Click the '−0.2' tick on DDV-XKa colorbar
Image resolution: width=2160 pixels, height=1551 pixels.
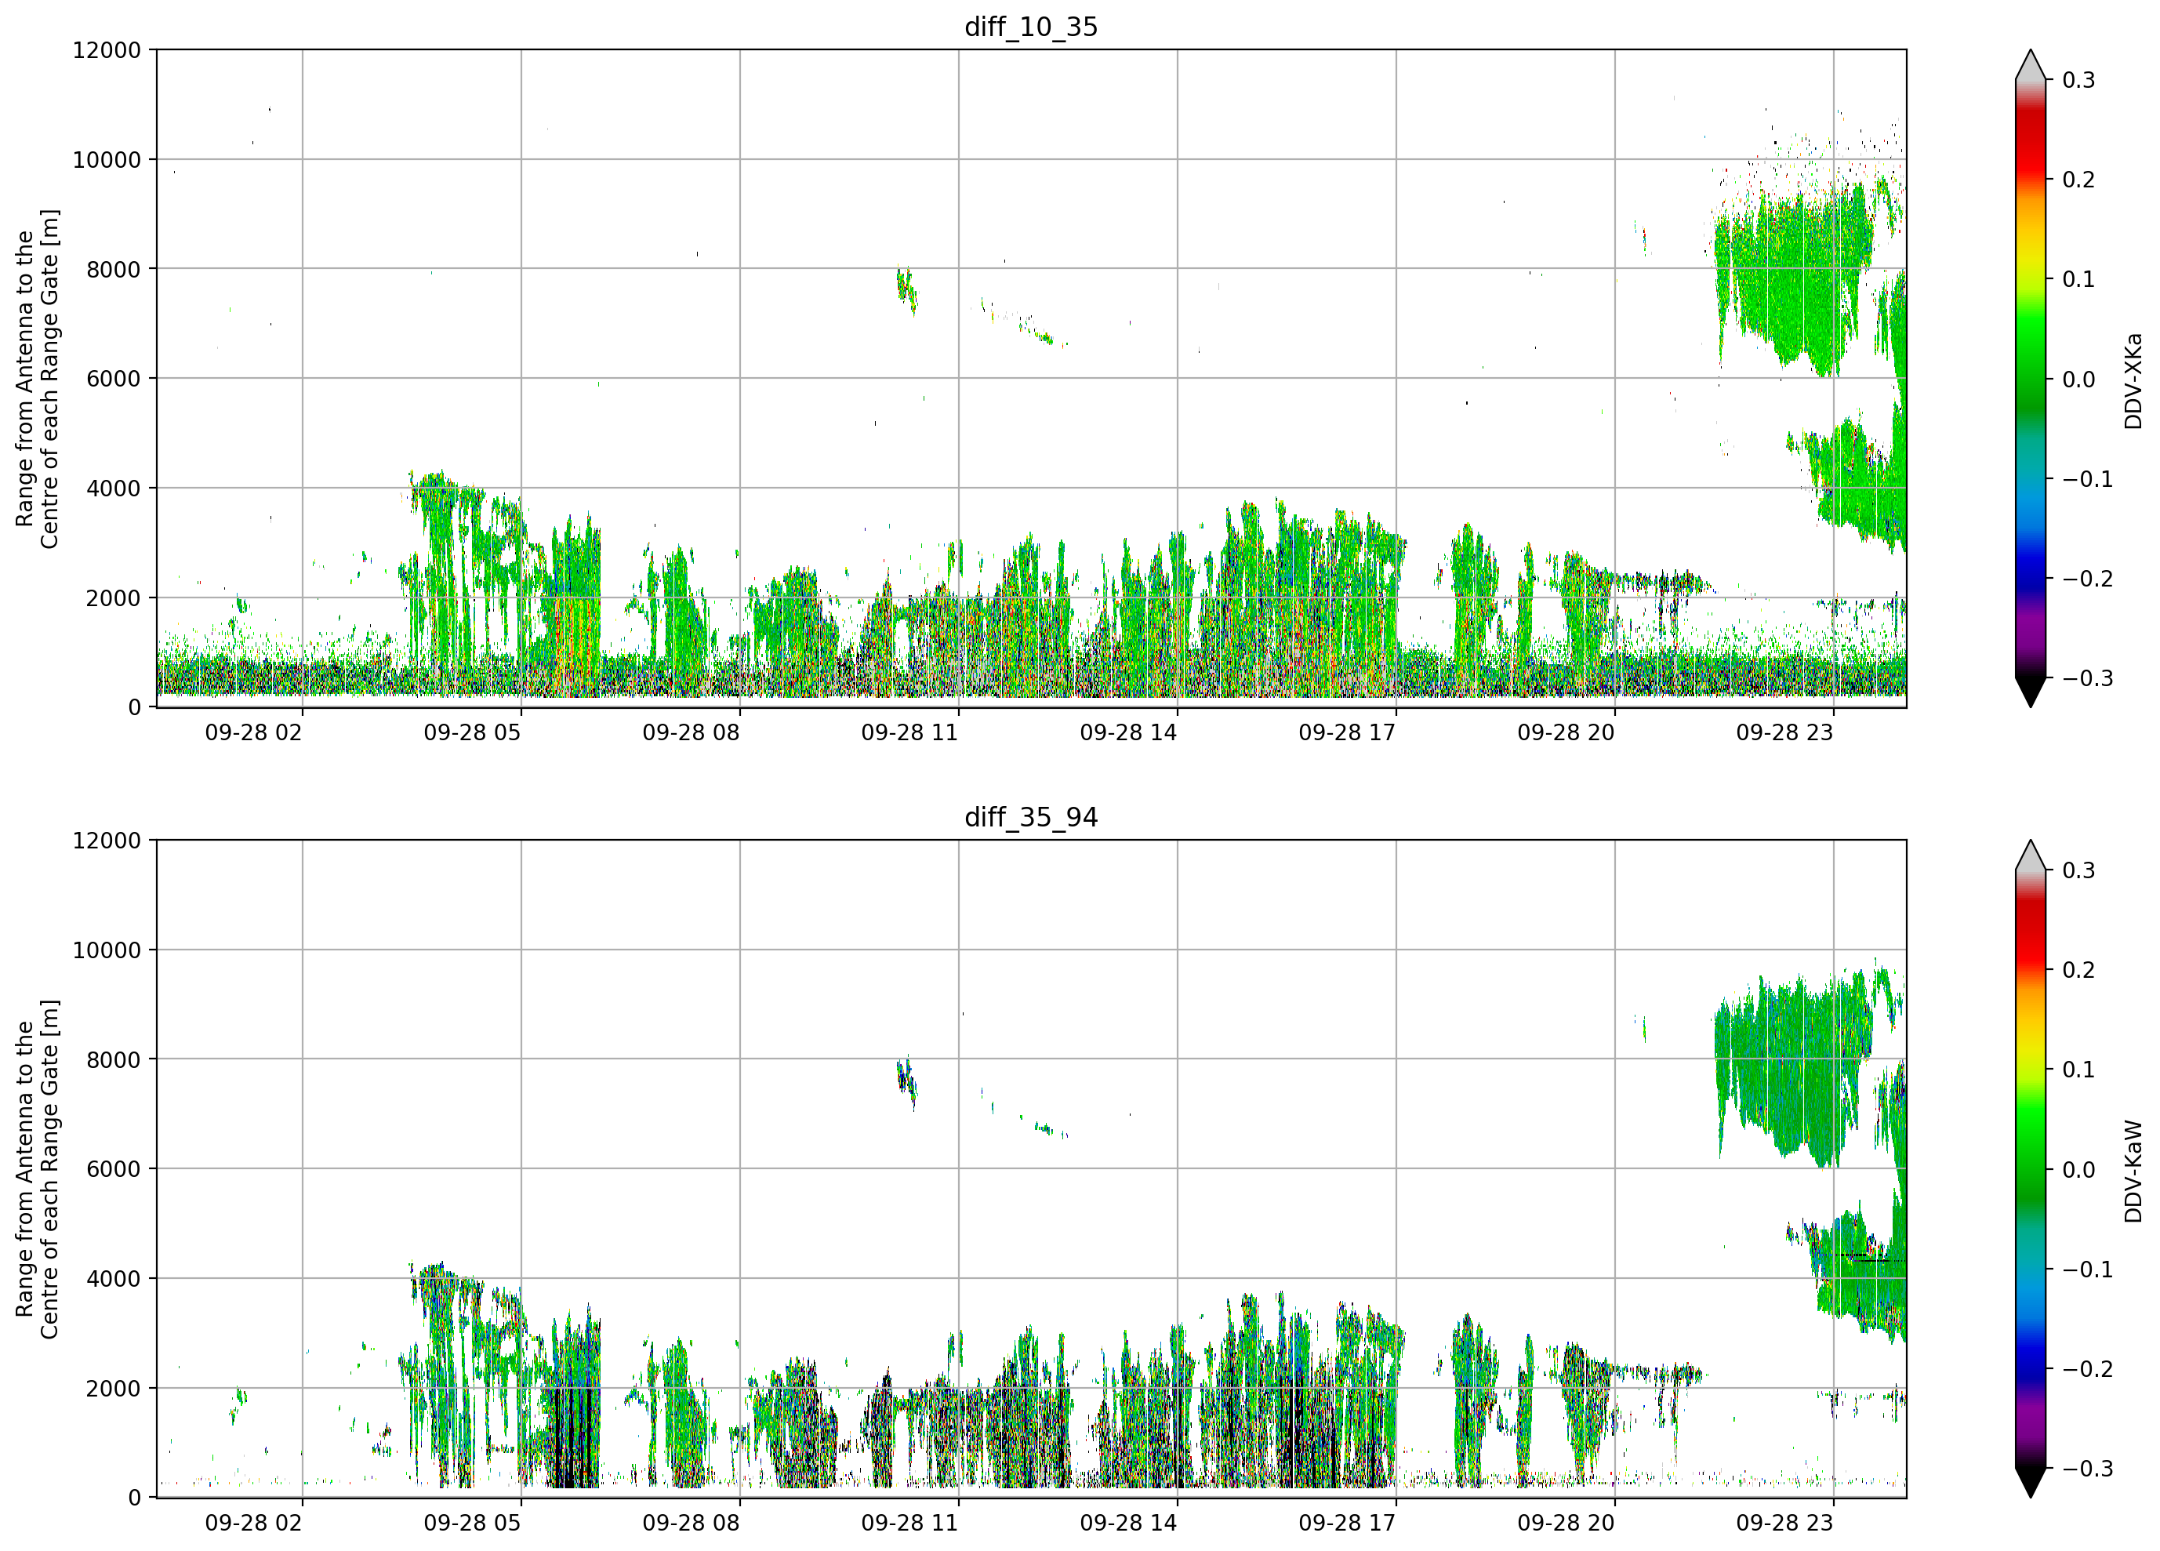(x=2088, y=579)
